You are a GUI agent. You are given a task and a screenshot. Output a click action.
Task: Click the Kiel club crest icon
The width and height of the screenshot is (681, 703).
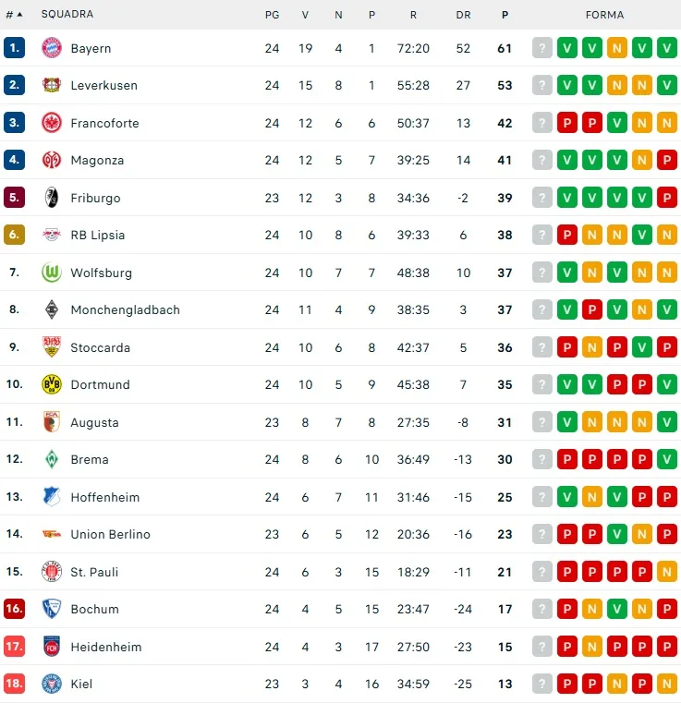click(x=52, y=684)
